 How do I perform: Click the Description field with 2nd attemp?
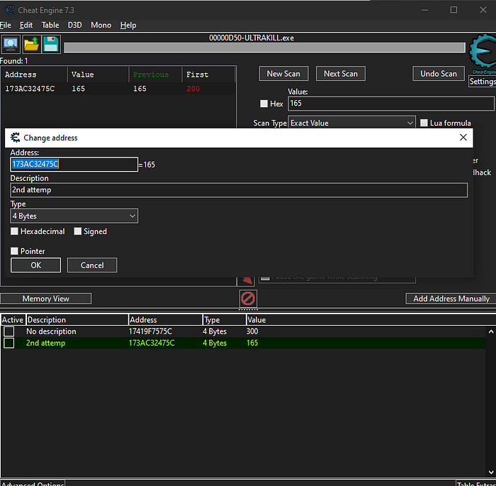(x=239, y=190)
